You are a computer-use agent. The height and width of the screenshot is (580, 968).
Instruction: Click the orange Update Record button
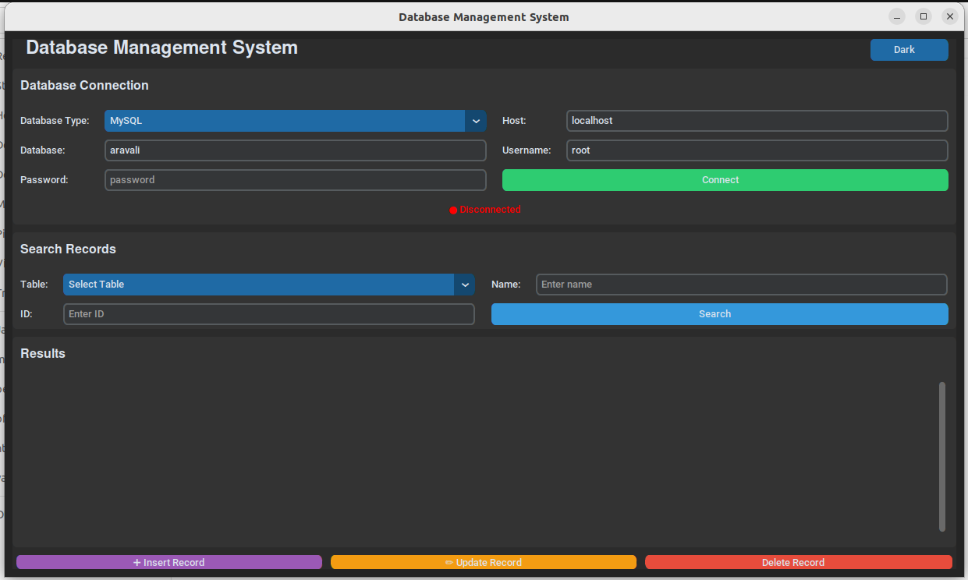(483, 562)
